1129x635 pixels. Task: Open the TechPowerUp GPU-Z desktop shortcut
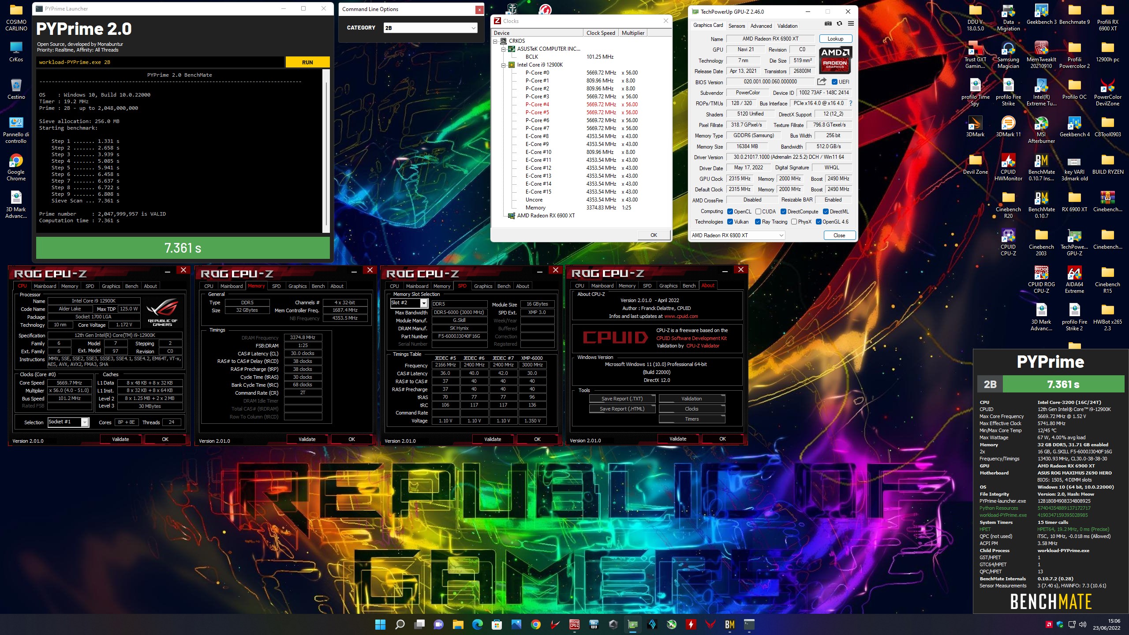click(1074, 242)
